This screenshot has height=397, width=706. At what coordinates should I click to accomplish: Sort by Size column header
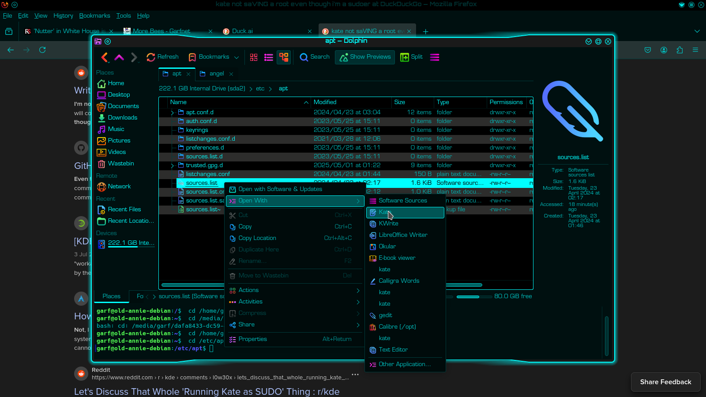click(x=412, y=102)
